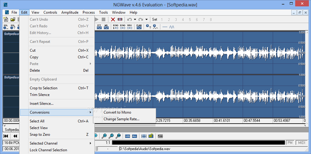The height and width of the screenshot is (154, 311).
Task: Choose Cut from the Edit menu
Action: pos(57,50)
